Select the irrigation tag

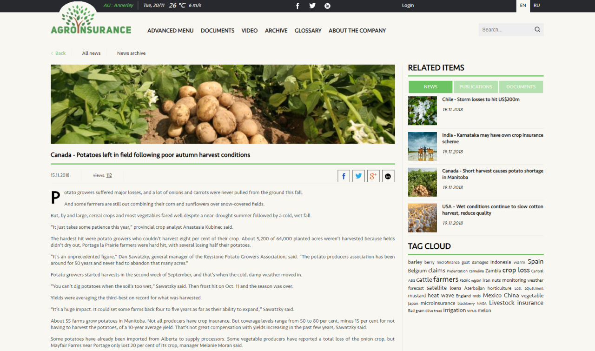pyautogui.click(x=454, y=311)
